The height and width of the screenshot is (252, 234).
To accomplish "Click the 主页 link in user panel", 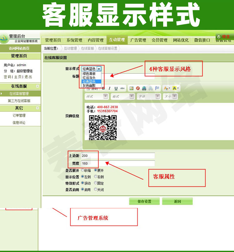I will pos(18,77).
